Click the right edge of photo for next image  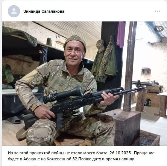coord(163,84)
